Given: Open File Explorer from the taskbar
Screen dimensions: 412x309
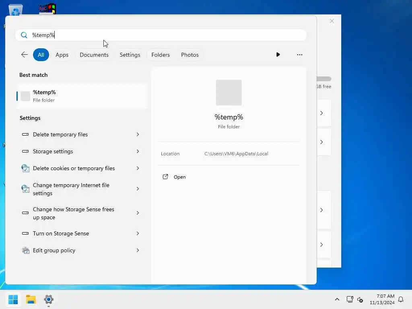Looking at the screenshot, I should tap(31, 299).
